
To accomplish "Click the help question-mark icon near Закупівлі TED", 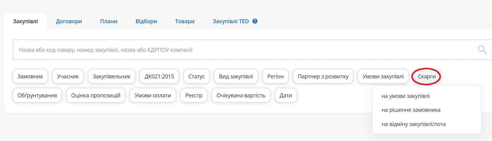I will point(255,21).
